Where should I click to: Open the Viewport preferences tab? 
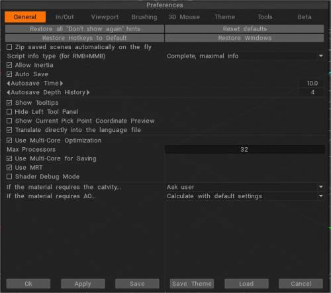tap(105, 17)
